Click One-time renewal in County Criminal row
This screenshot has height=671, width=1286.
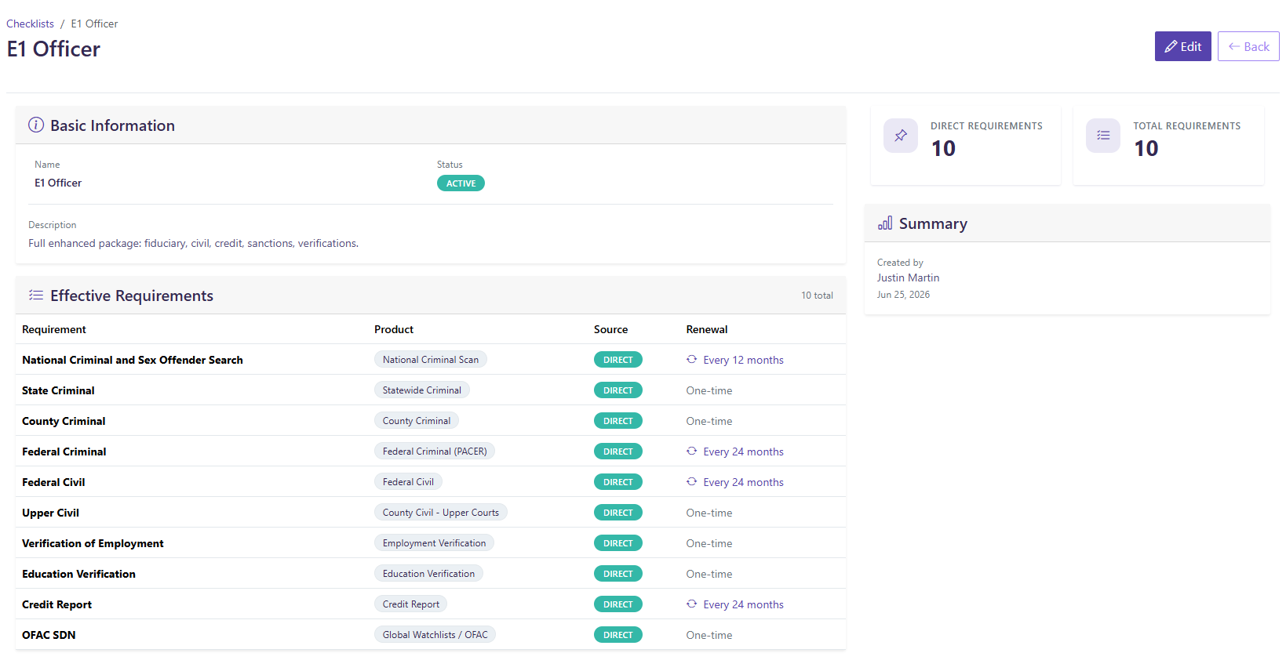709,421
